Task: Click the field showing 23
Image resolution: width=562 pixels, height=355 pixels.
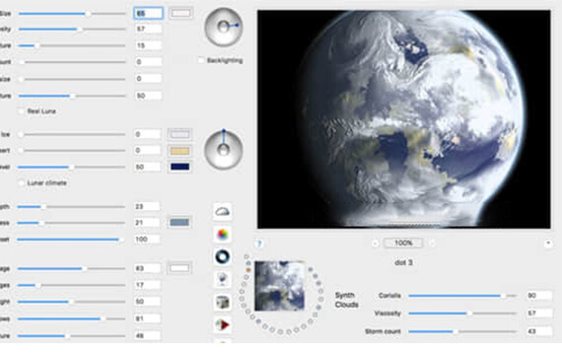Action: pyautogui.click(x=147, y=206)
